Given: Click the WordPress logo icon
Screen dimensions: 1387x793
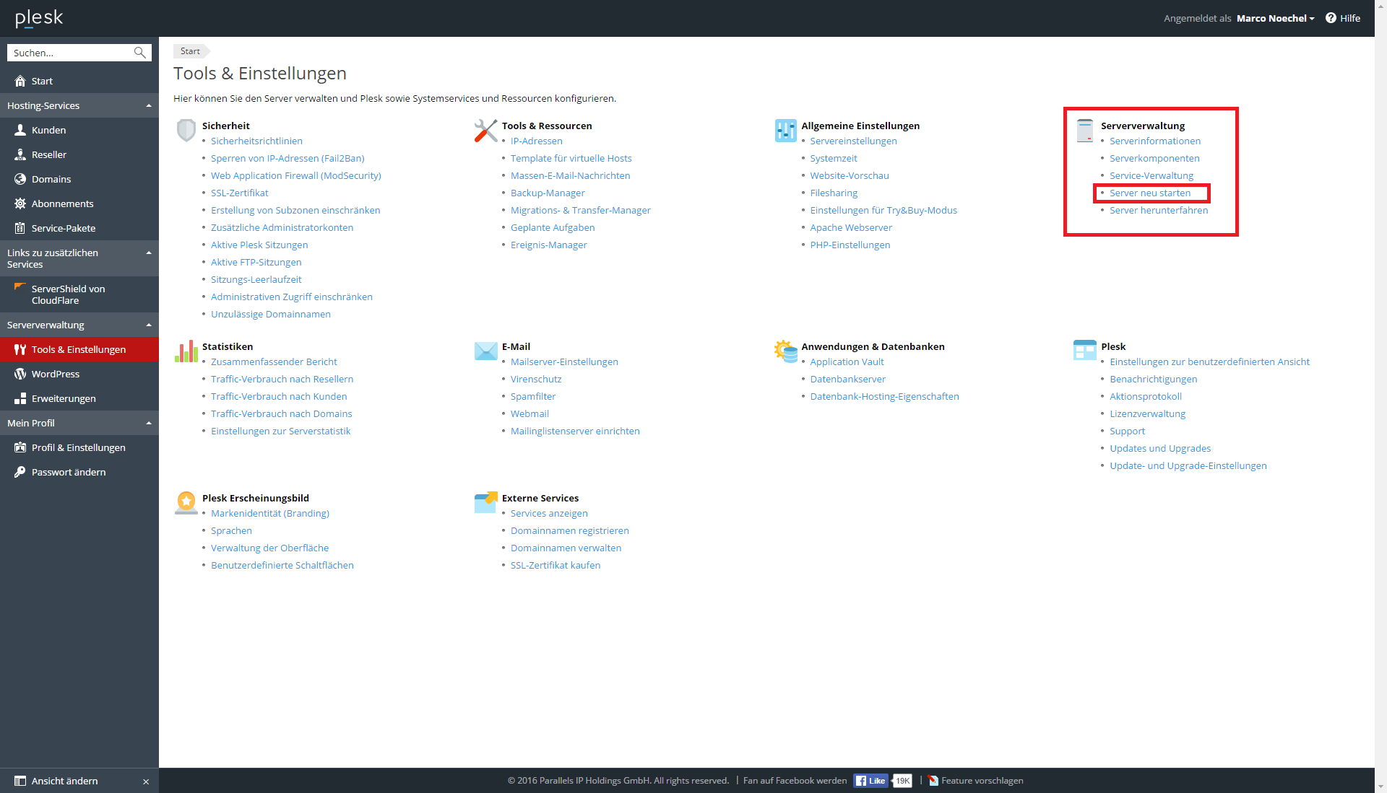Looking at the screenshot, I should click(x=20, y=374).
